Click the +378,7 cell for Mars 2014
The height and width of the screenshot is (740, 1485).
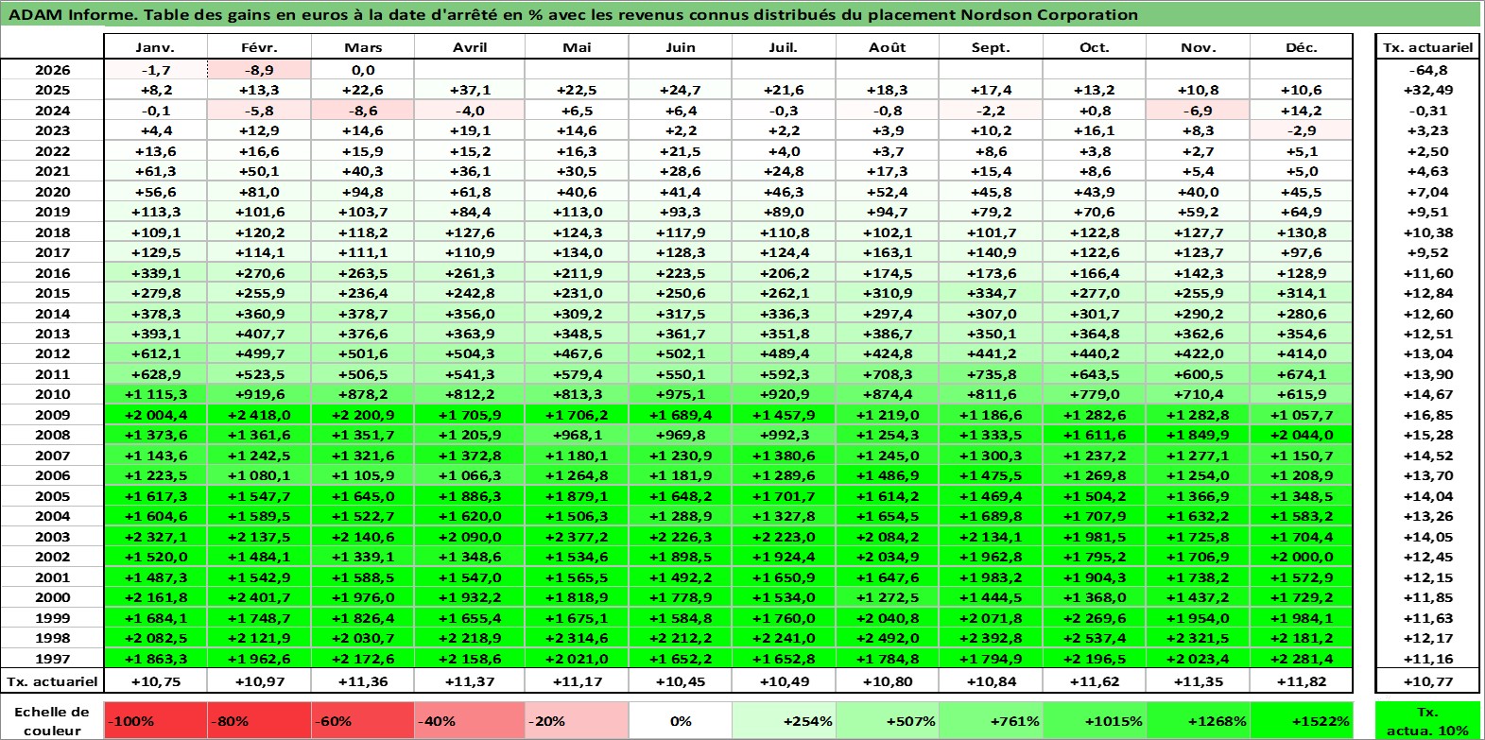[x=363, y=314]
